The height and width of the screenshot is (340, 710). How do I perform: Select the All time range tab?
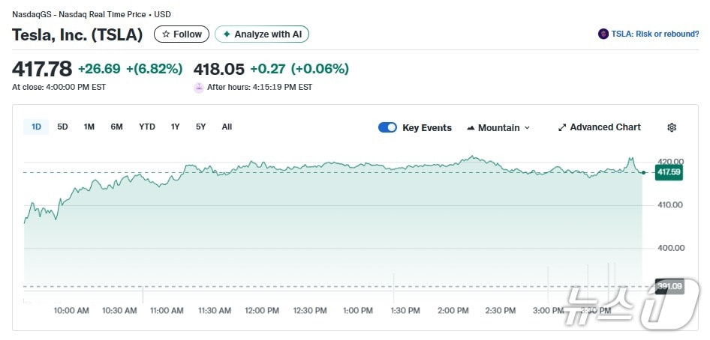[227, 127]
